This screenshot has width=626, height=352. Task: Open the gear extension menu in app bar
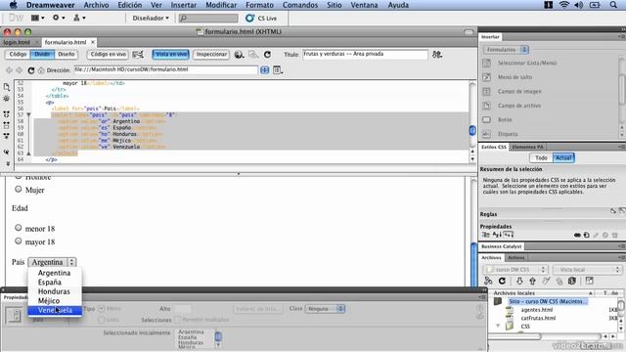click(x=59, y=18)
